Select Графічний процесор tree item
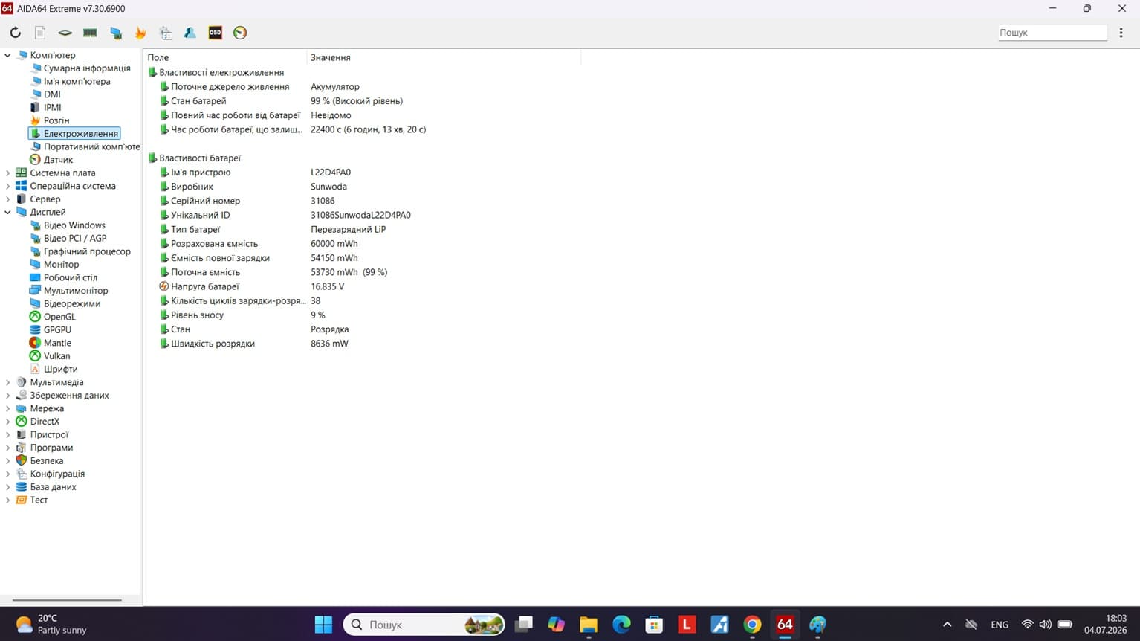 coord(87,251)
